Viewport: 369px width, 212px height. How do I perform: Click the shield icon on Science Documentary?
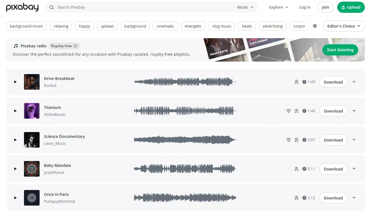(289, 140)
